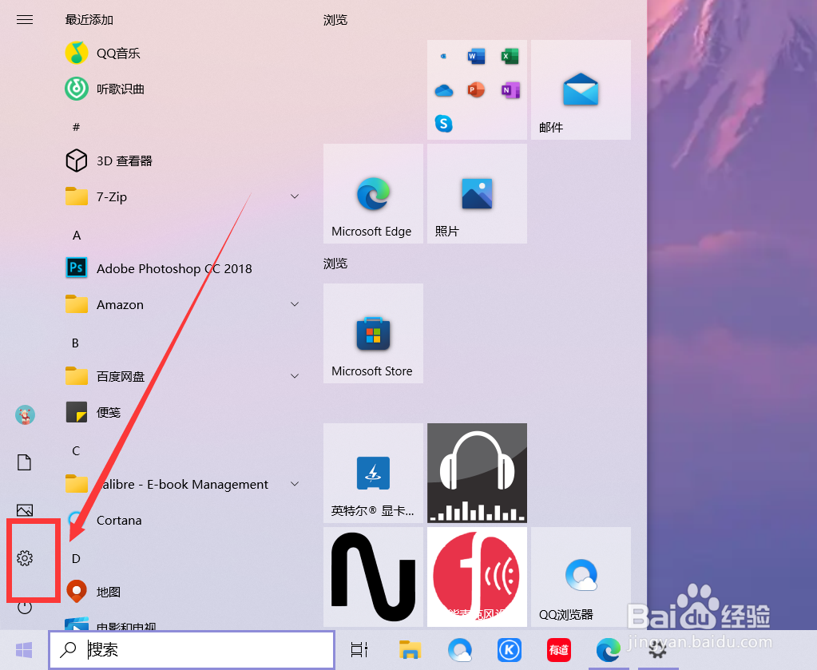Screen dimensions: 817x670
Task: Open QQ浏览器 tile
Action: (x=581, y=577)
